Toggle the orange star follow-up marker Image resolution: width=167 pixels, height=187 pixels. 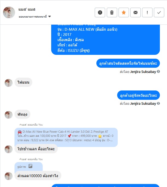point(124,12)
